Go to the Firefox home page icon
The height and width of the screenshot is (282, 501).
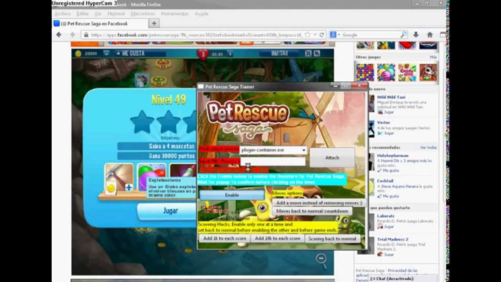[x=430, y=34]
